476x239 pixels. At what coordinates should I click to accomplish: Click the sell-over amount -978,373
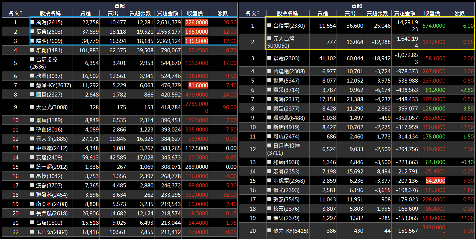(x=407, y=71)
